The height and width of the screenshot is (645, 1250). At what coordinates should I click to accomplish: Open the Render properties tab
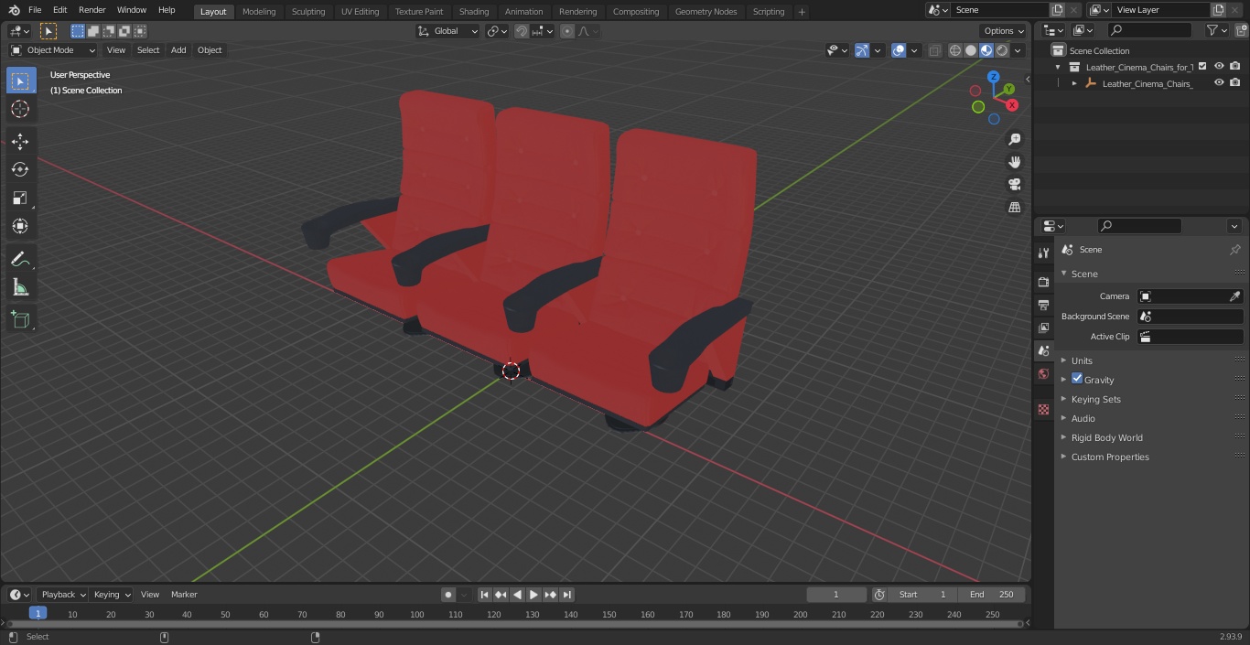pos(1043,282)
